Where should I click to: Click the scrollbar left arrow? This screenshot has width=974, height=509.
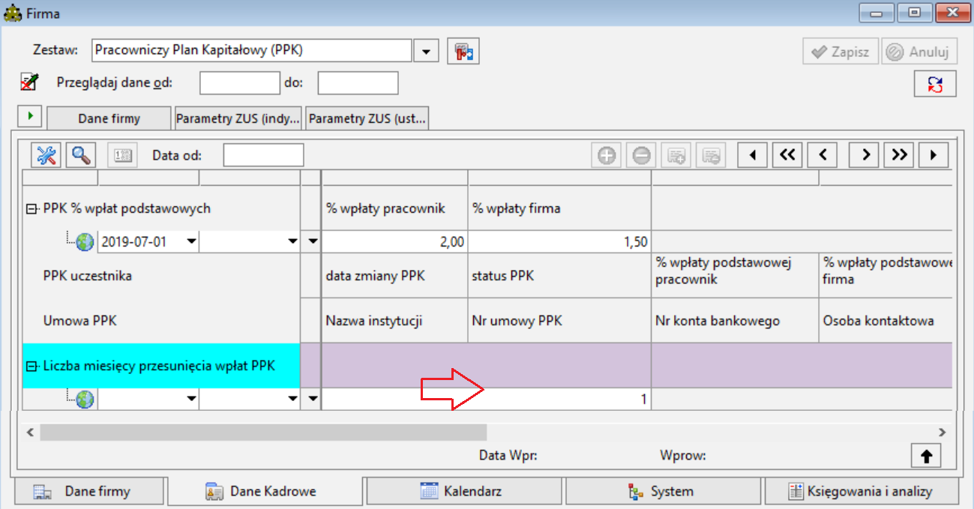[x=30, y=433]
